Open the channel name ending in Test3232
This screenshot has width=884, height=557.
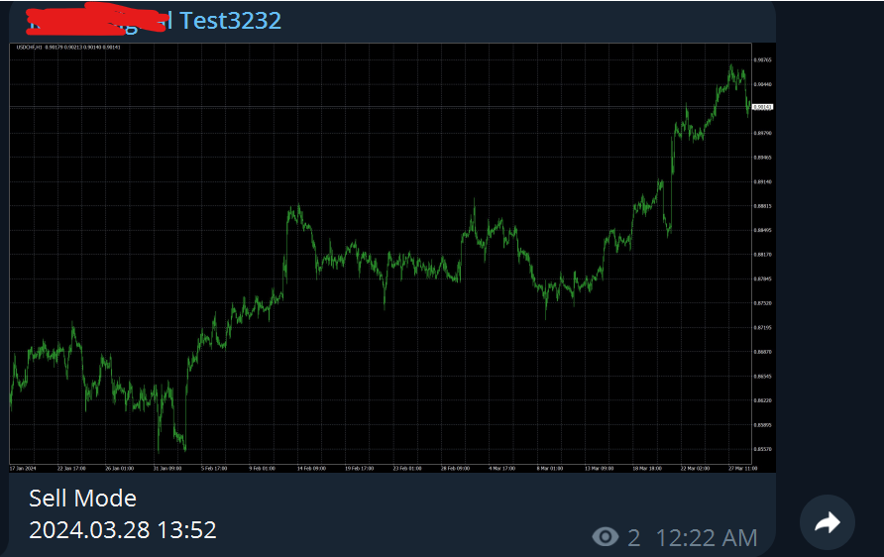(155, 21)
